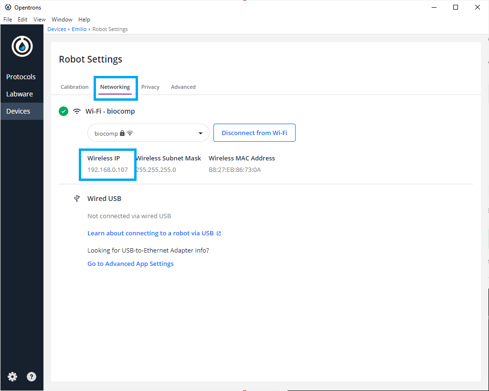
Task: Maximize the Opentrons window
Action: coord(456,7)
